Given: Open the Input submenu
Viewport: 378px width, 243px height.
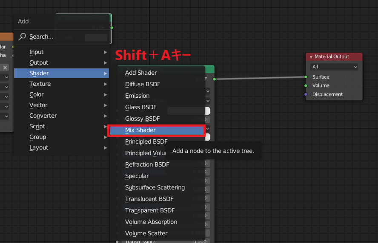Looking at the screenshot, I should click(61, 52).
